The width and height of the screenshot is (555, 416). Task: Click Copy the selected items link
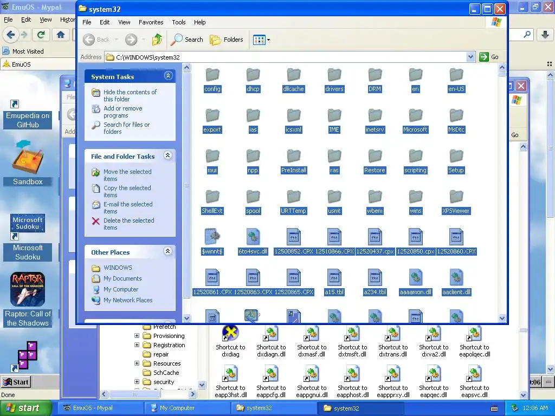(127, 191)
